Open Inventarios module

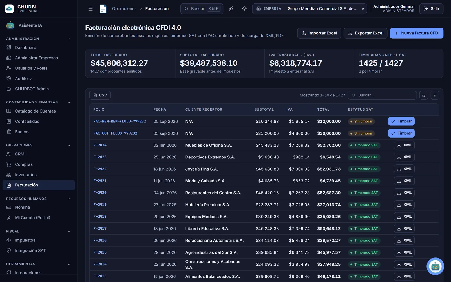(x=39, y=175)
